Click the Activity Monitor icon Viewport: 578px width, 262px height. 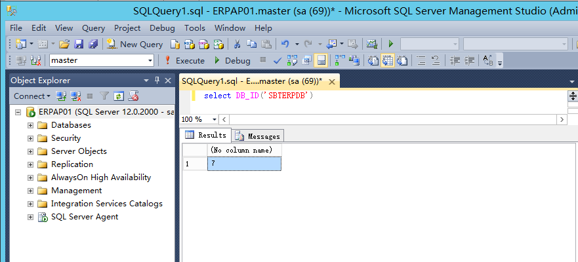point(372,44)
